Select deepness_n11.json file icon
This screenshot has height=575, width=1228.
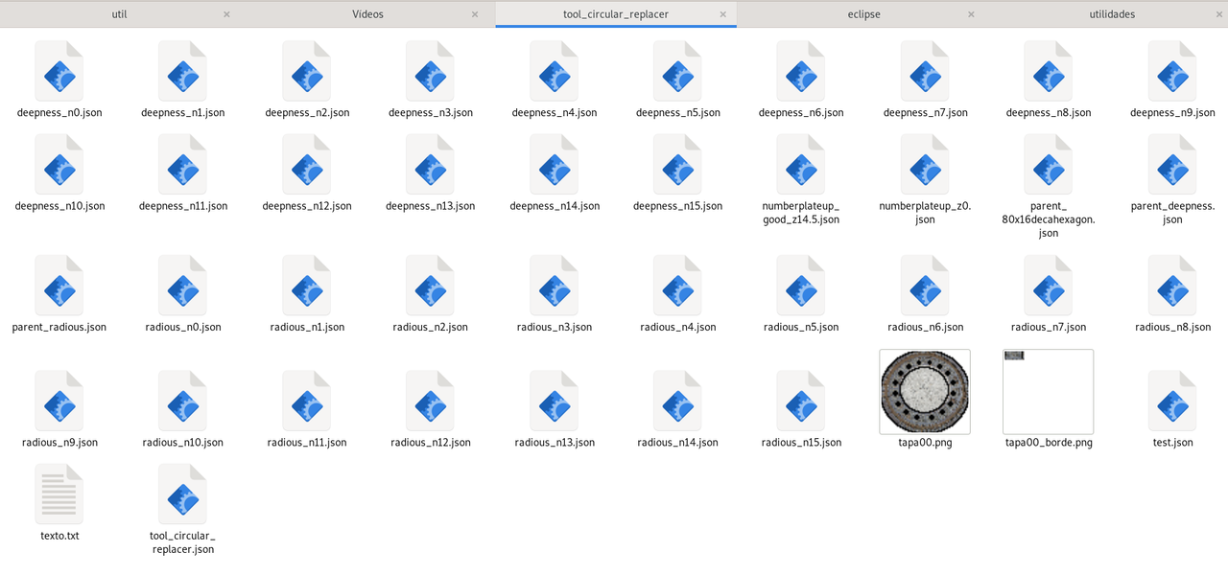tap(183, 164)
